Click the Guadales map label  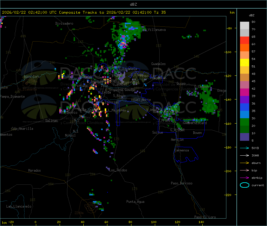(x=158, y=64)
